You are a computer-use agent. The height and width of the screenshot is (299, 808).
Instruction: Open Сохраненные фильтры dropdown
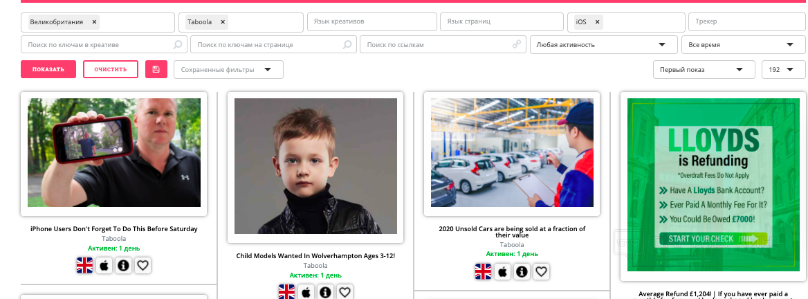point(228,70)
